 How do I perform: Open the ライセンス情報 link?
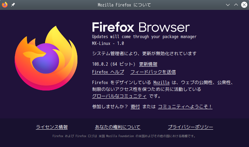(52, 127)
